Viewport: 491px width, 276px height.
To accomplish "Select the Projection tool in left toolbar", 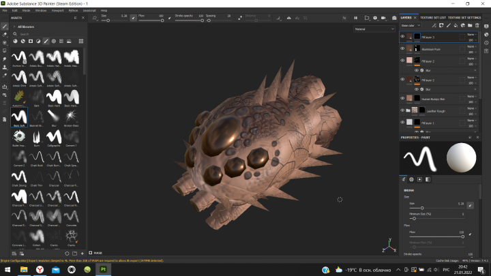I will pos(5,43).
